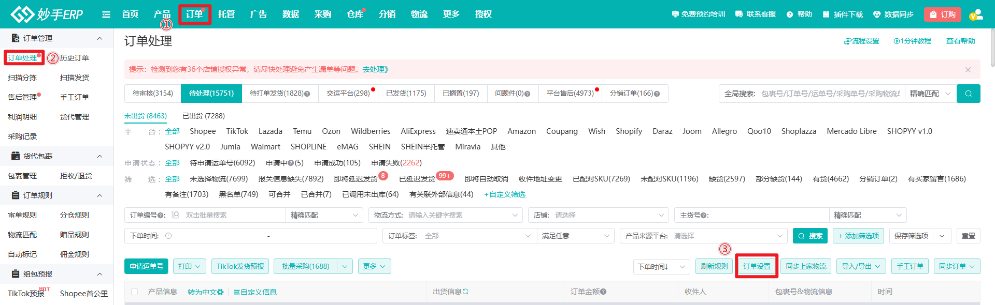995x305 pixels.
Task: Tick the select-all checkbox in table header
Action: 135,292
